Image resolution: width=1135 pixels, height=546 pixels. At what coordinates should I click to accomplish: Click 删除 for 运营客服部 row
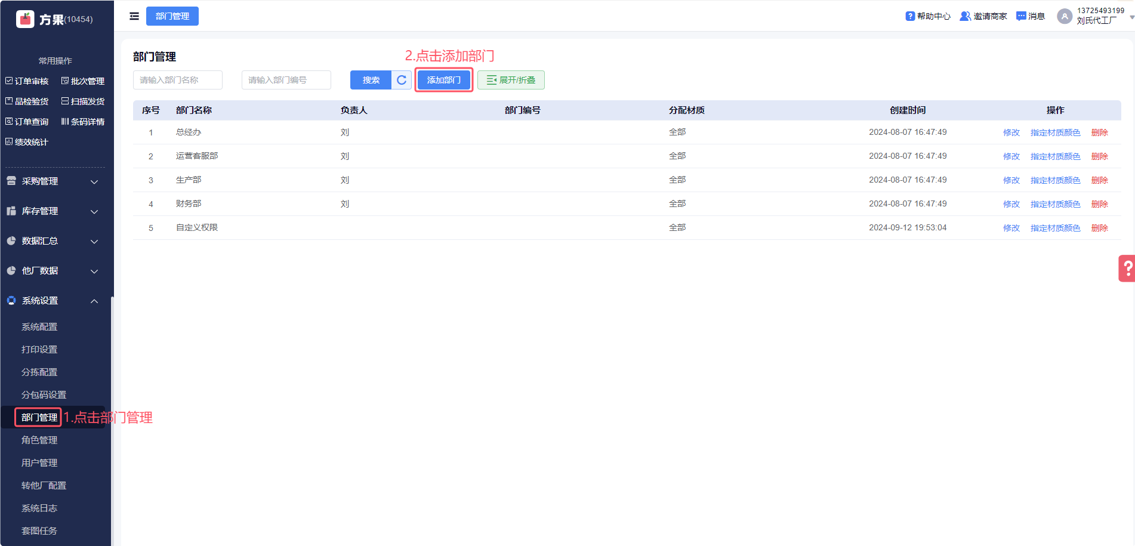pyautogui.click(x=1100, y=156)
